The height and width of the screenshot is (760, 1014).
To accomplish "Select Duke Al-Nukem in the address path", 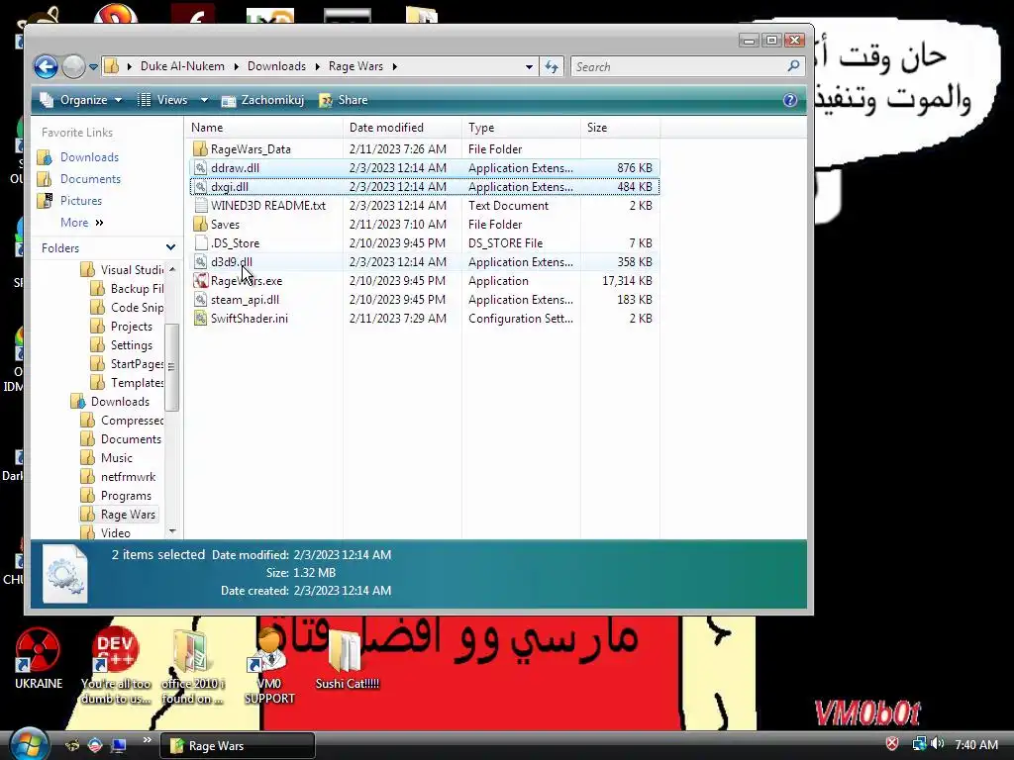I will [x=182, y=66].
